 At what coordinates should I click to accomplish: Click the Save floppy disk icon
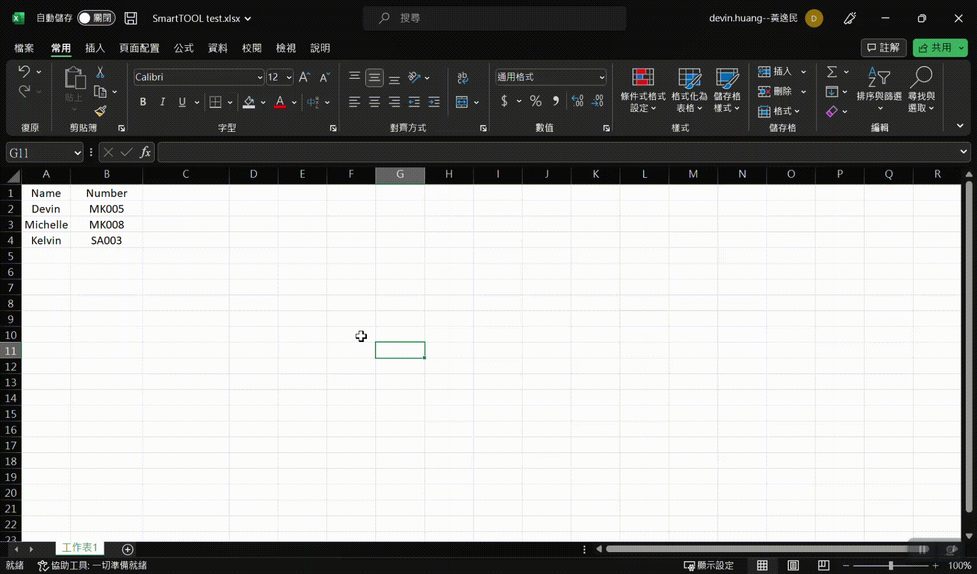131,18
